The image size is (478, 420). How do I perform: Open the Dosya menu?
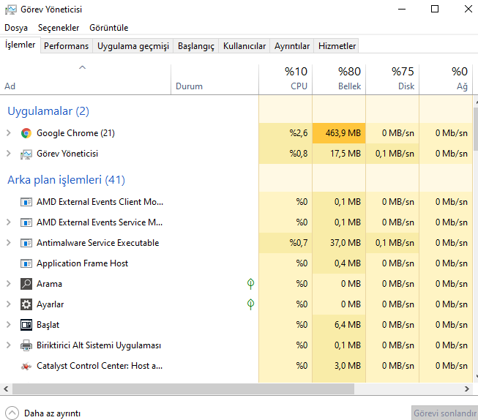coord(16,28)
